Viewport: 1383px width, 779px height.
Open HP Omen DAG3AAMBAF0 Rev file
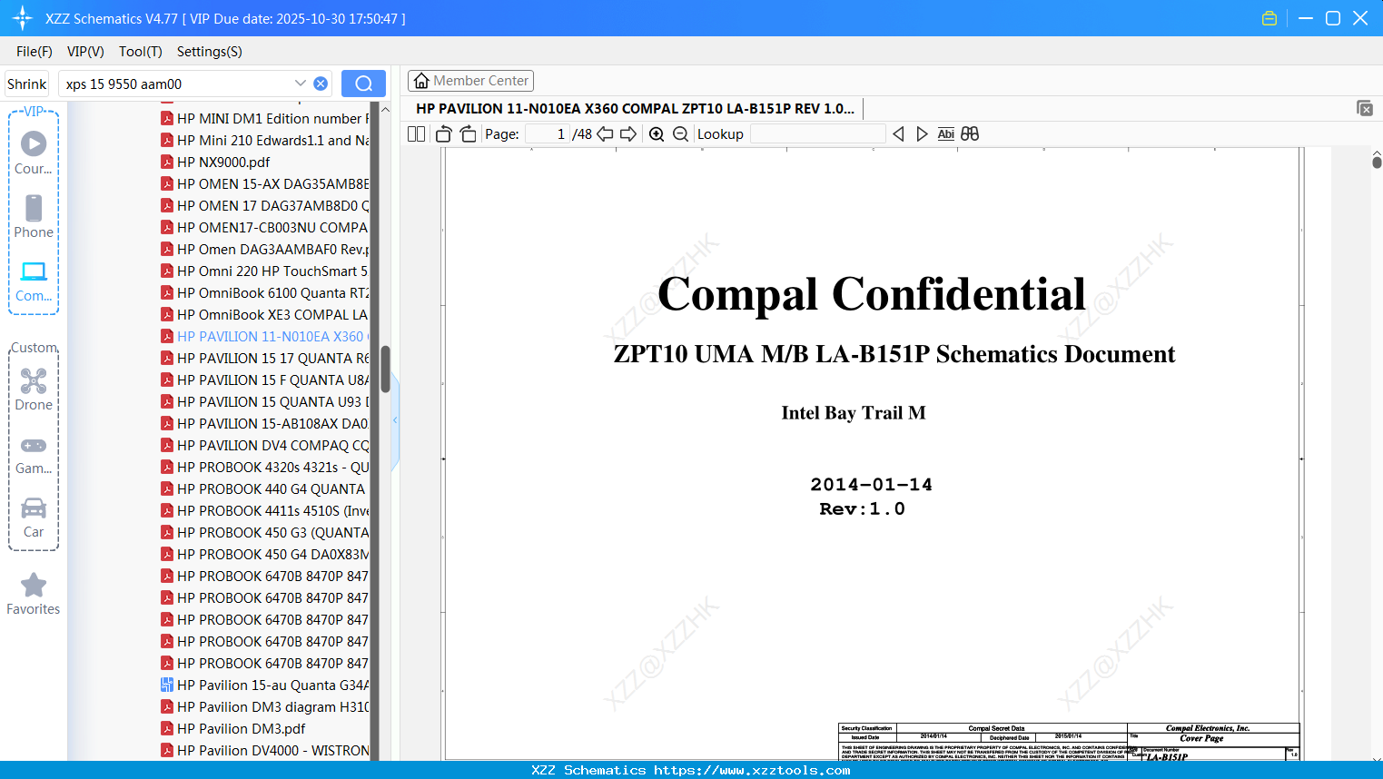point(265,249)
